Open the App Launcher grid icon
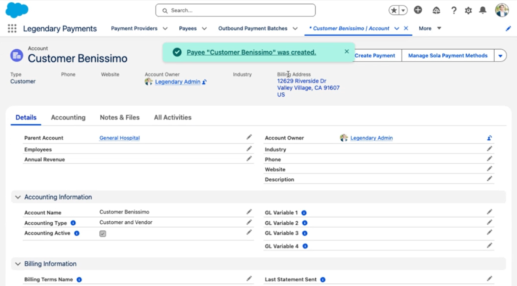This screenshot has width=517, height=286. coord(12,28)
